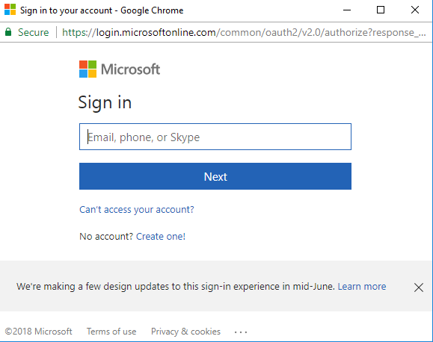Maximize the Chrome sign-in window
Viewport: 433px width, 342px height.
(x=381, y=10)
